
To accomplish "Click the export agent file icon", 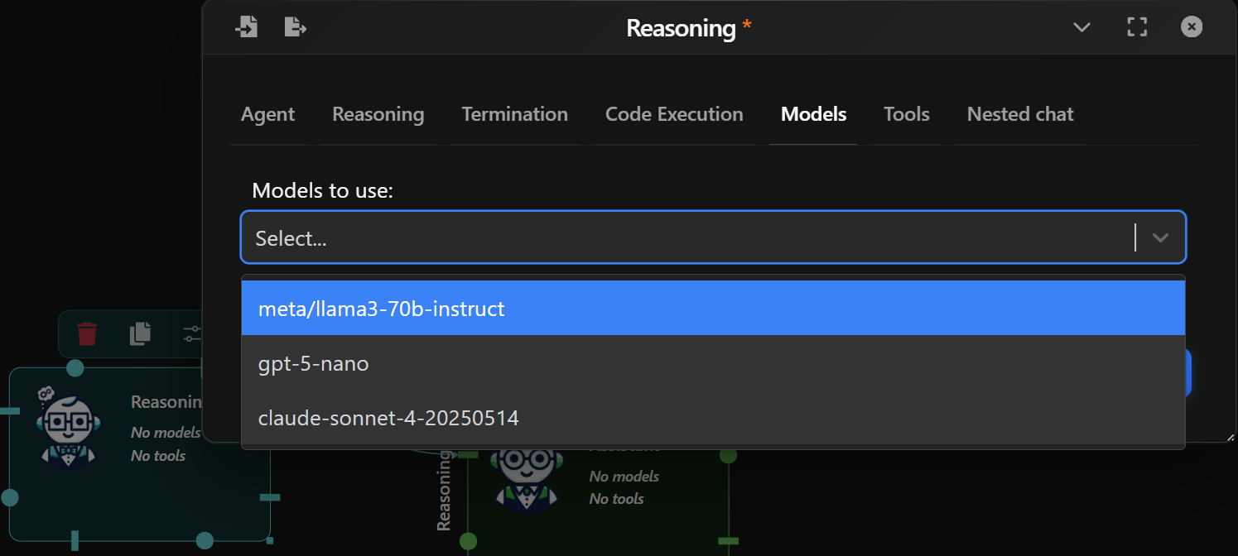I will click(x=296, y=26).
